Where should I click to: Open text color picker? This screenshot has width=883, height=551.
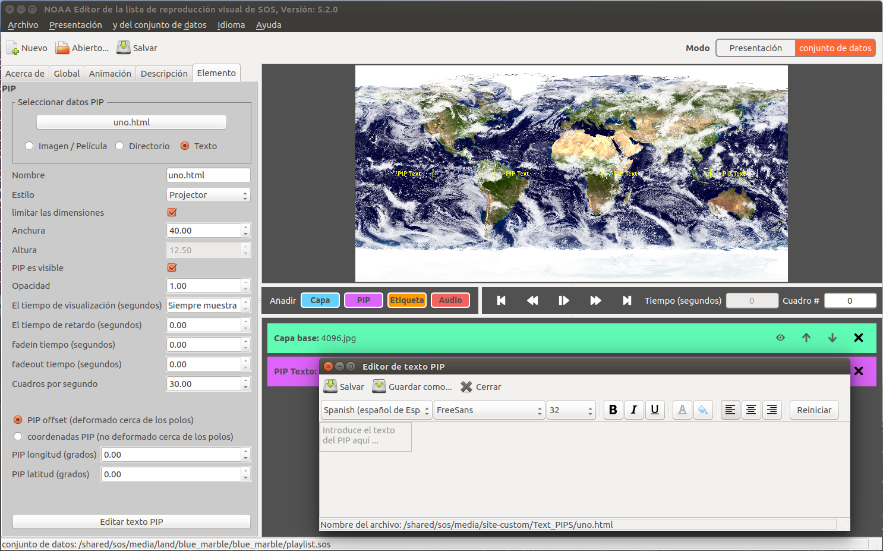(682, 410)
